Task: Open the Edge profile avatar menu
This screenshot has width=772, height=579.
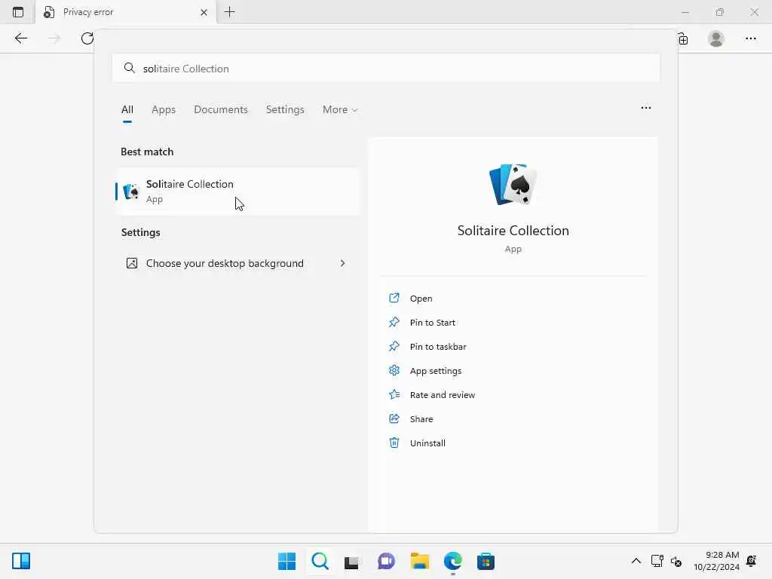Action: (x=716, y=38)
